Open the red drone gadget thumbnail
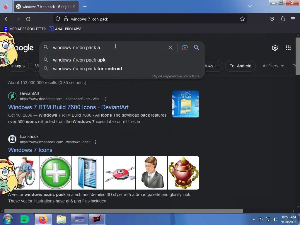Screen dimensions: 300x225 point(120,173)
